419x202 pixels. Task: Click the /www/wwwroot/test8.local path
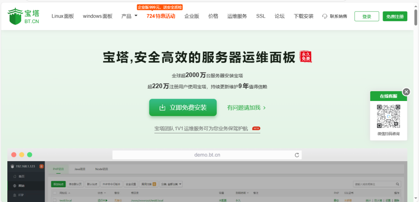147,200
